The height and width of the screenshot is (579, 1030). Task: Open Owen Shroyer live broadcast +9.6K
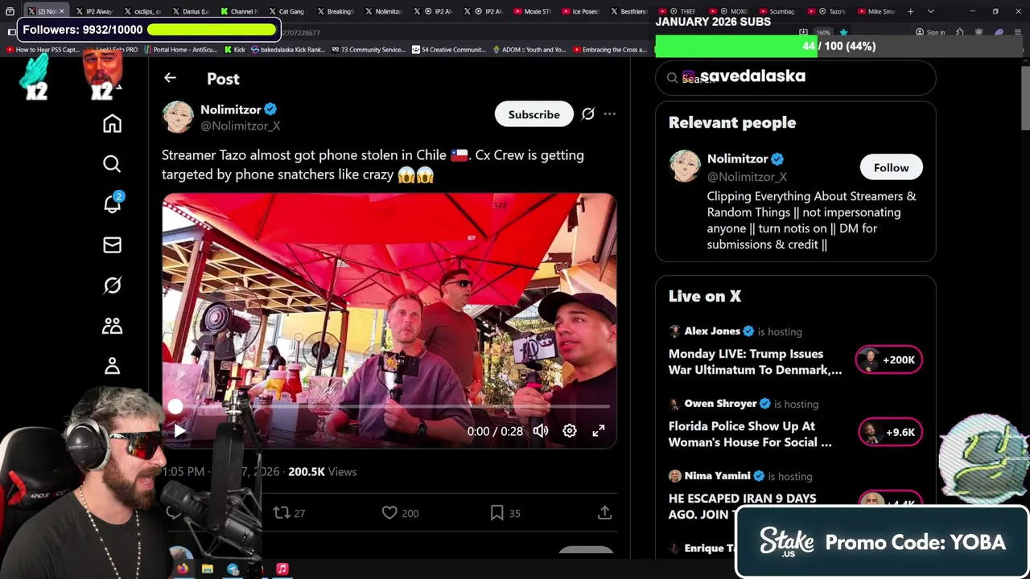click(x=889, y=432)
